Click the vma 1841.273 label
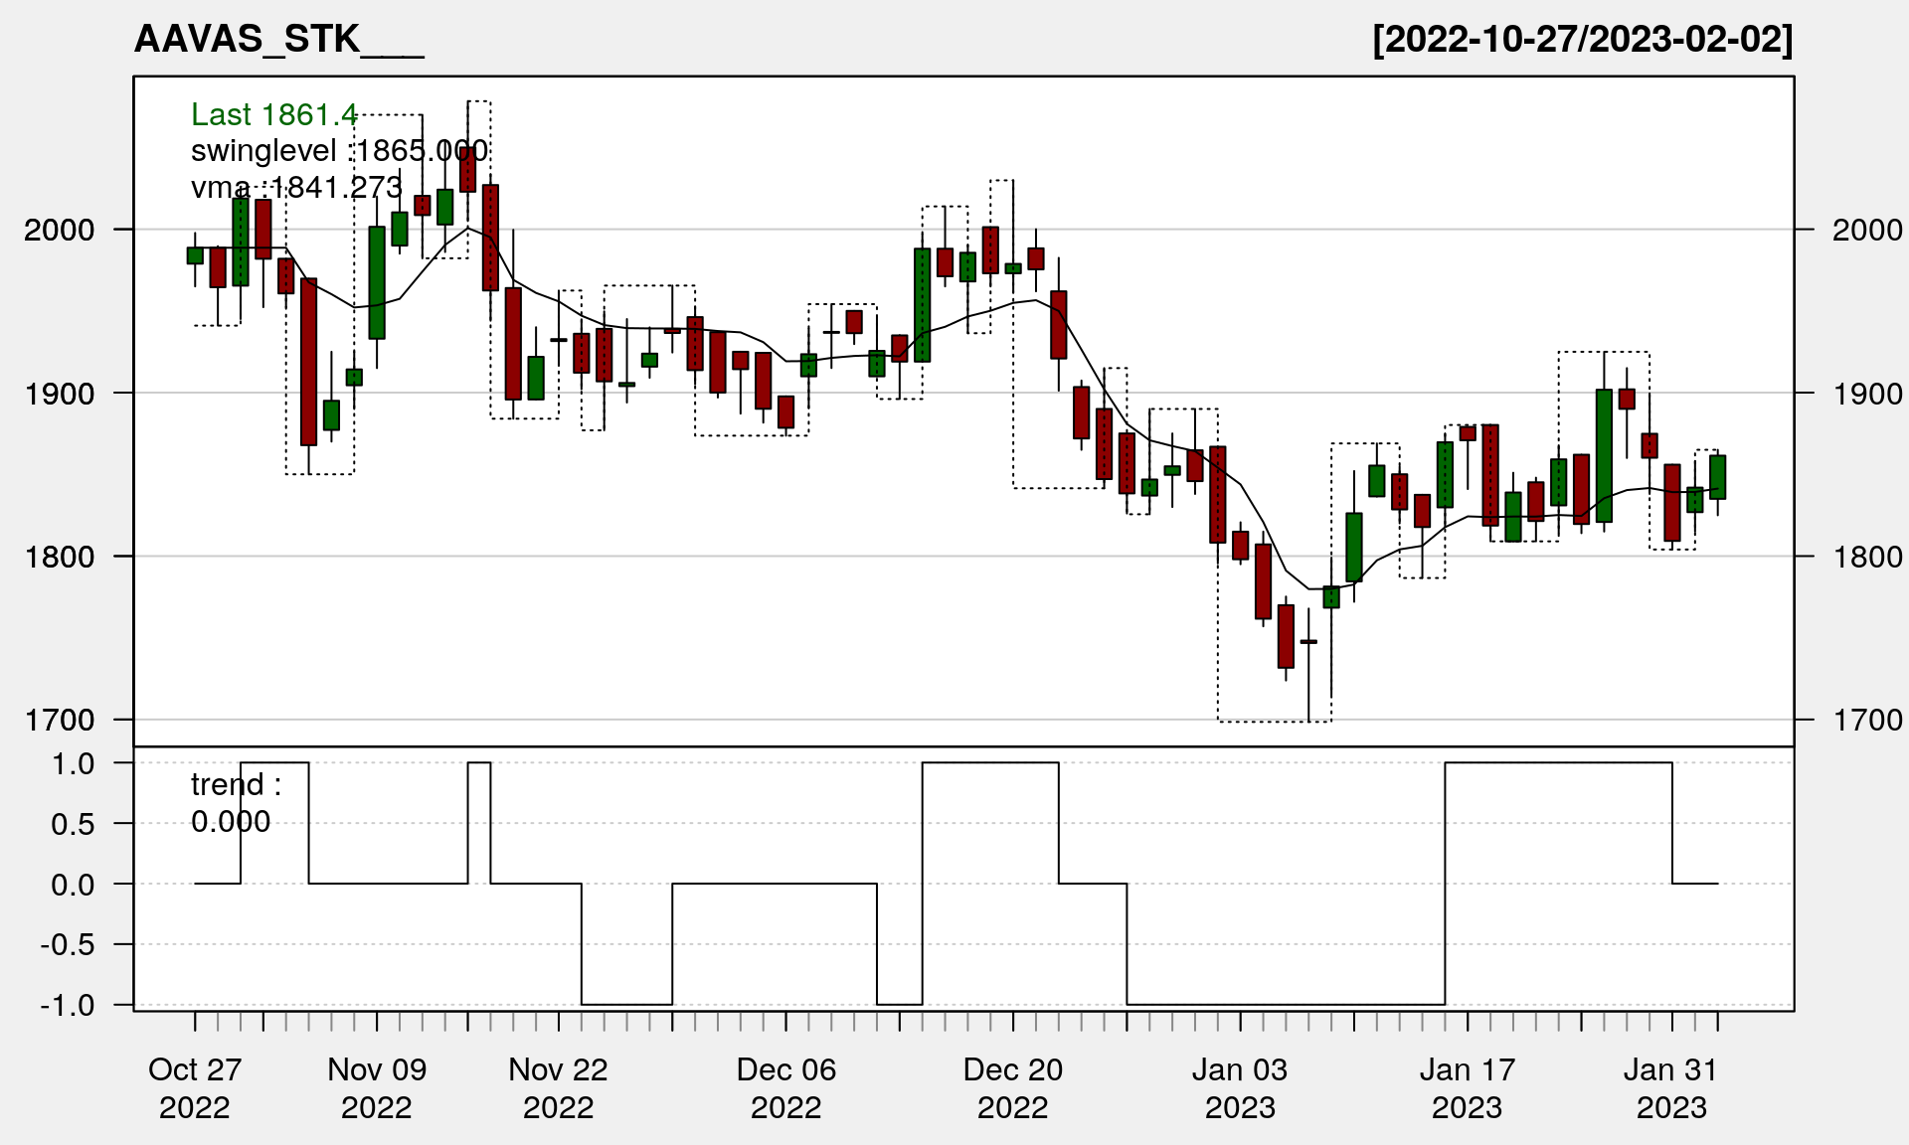This screenshot has width=1909, height=1145. (x=296, y=187)
